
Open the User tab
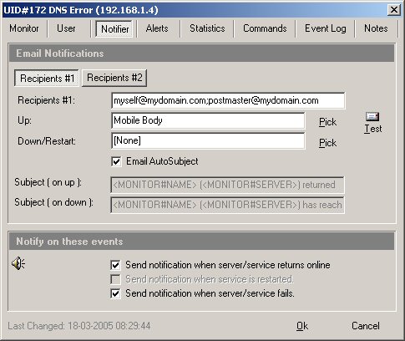pos(66,28)
